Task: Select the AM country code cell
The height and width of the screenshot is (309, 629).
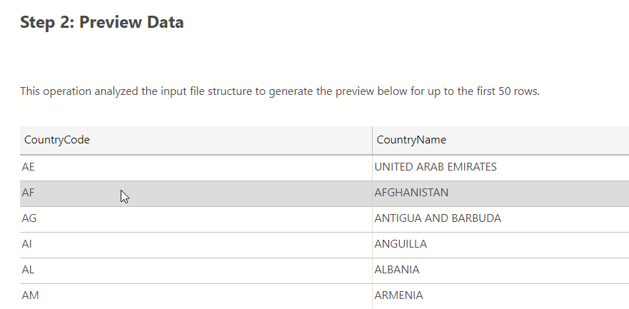Action: (x=30, y=295)
